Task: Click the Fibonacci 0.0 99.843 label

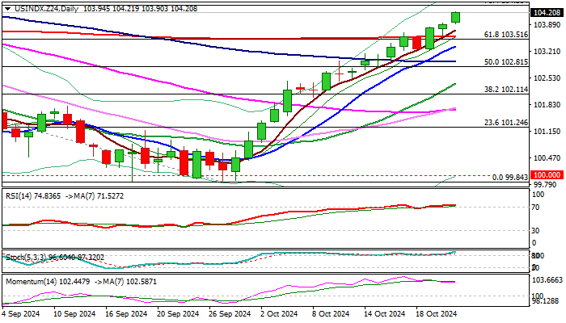Action: [x=509, y=178]
